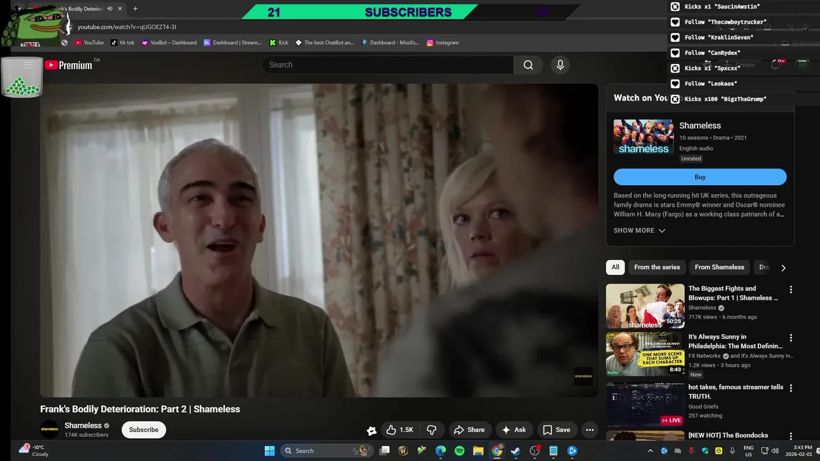Show more filter chips with right arrow
This screenshot has height=461, width=820.
tap(783, 268)
